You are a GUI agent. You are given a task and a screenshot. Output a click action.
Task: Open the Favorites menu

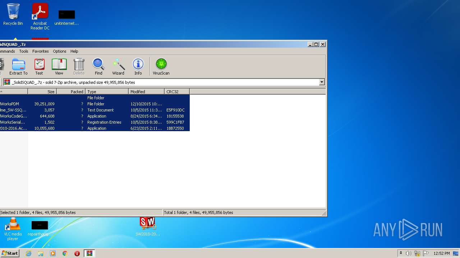coord(41,51)
